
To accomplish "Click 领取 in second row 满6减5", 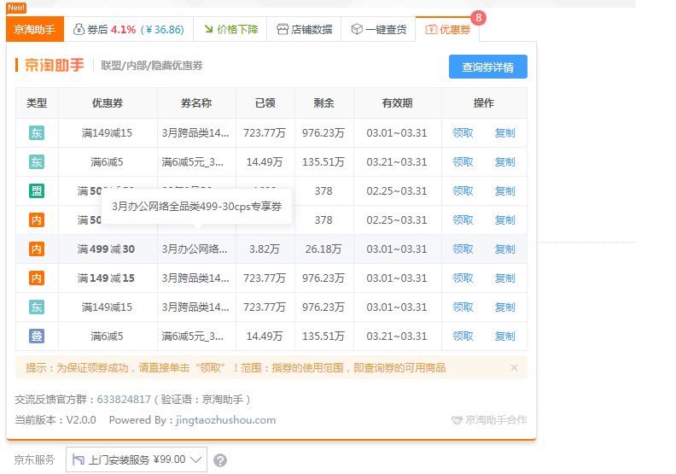I will point(463,161).
